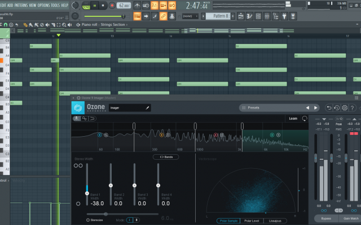Click the Gain Match button
Image resolution: width=361 pixels, height=225 pixels.
(351, 218)
